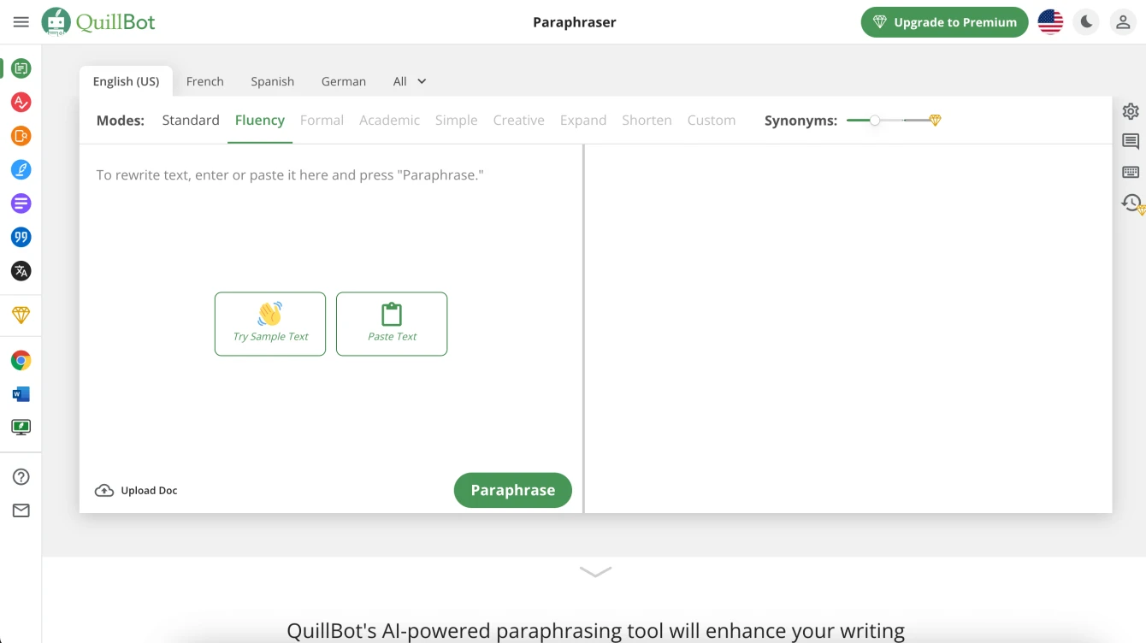This screenshot has width=1146, height=643.
Task: Select the Spanish language tab
Action: pos(273,81)
